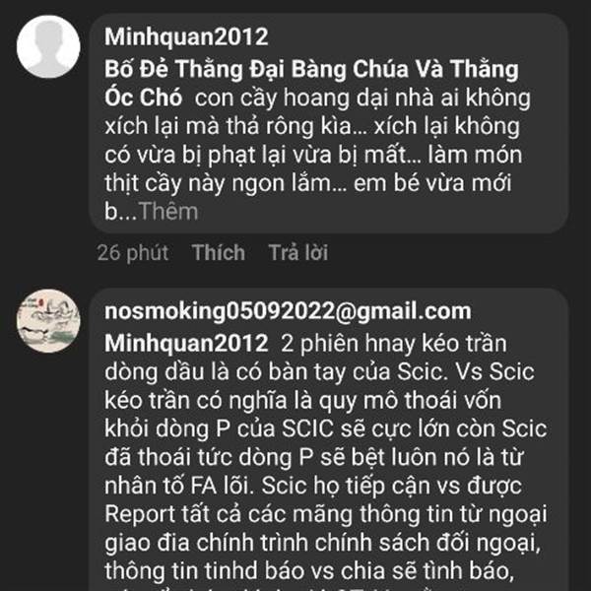
Task: Select the Óc Chó part of tagged name
Action: (x=143, y=98)
